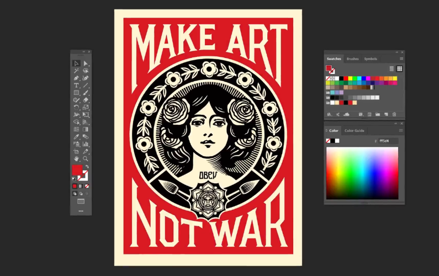
Task: Switch to the Symbols tab
Action: [371, 59]
